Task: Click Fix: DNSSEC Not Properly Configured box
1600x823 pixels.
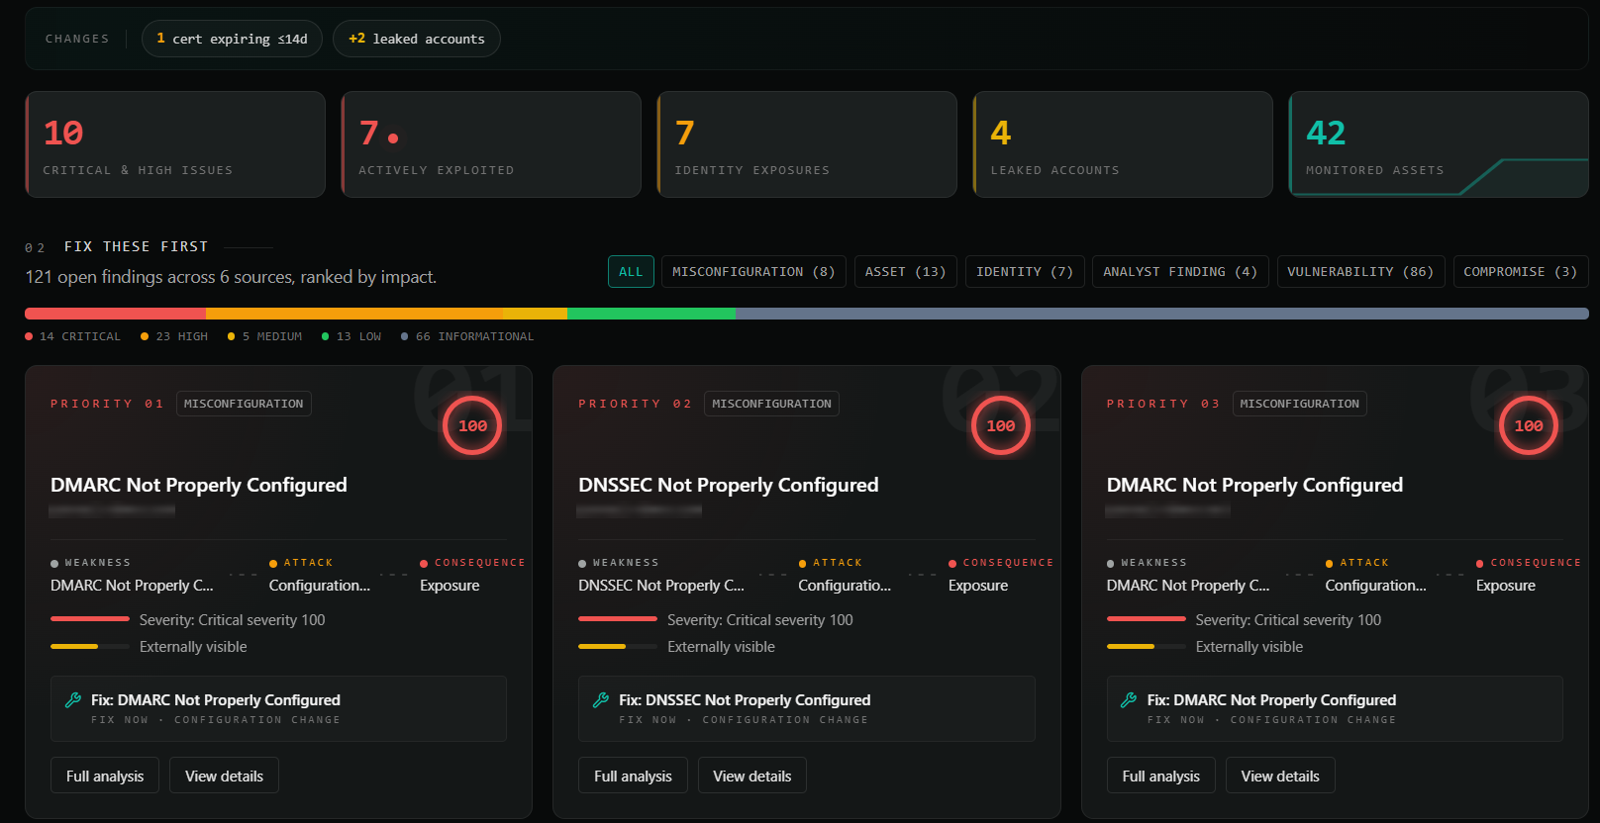Action: pyautogui.click(x=807, y=708)
